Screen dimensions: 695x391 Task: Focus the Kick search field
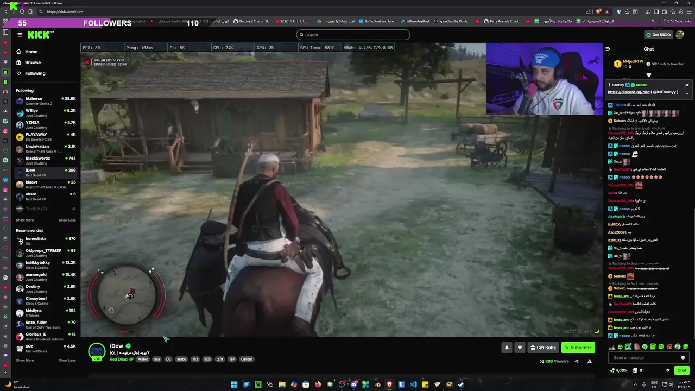coord(353,35)
